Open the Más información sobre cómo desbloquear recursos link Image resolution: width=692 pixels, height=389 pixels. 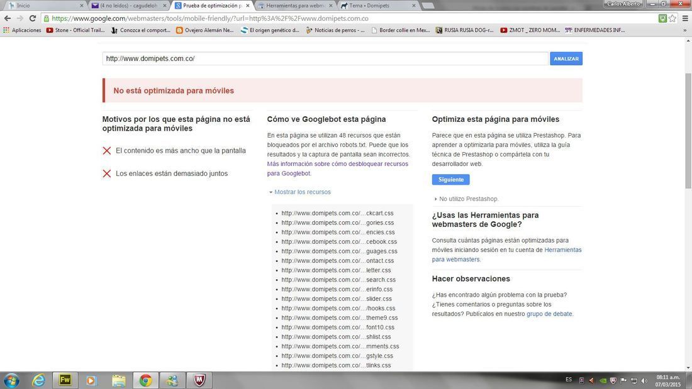coord(338,168)
